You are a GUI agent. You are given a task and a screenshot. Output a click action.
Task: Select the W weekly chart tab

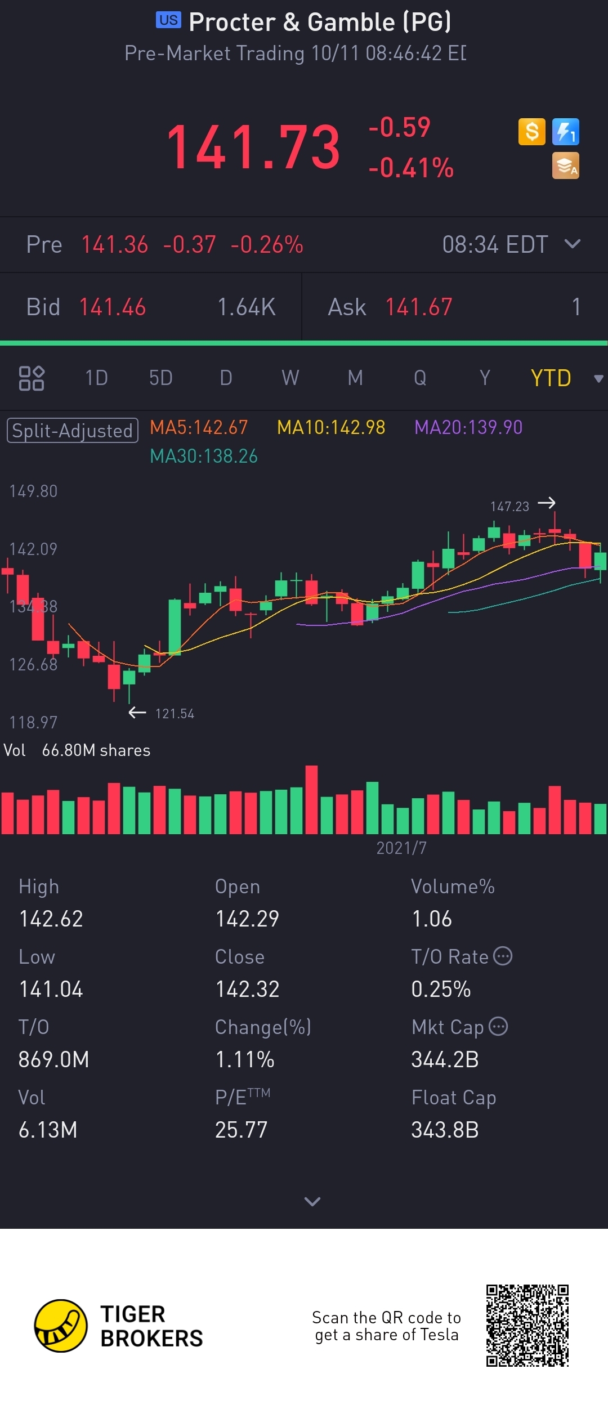tap(290, 378)
